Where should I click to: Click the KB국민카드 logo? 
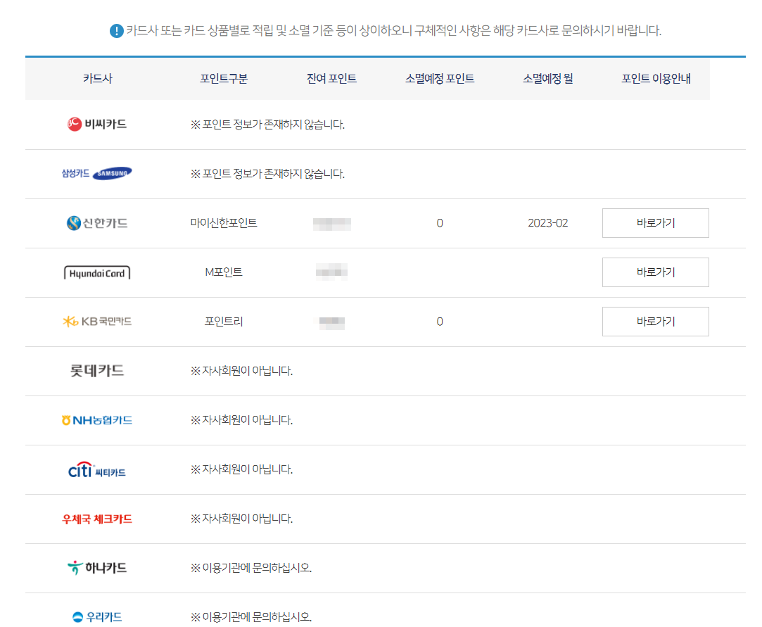point(97,322)
